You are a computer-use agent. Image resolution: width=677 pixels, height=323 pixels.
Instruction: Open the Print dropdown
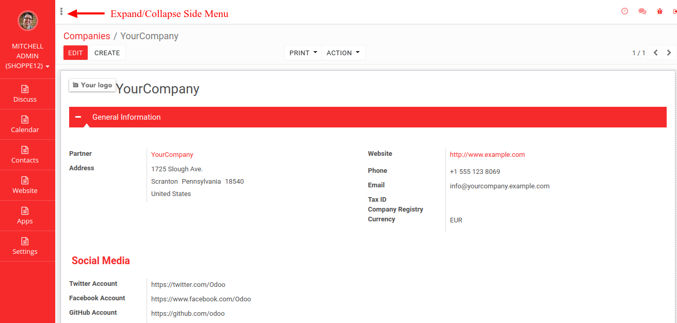[303, 53]
